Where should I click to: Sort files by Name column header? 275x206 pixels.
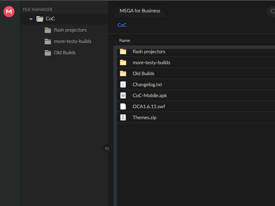point(124,41)
